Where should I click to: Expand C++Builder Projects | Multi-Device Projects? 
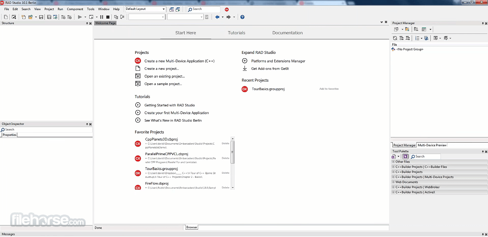click(393, 177)
